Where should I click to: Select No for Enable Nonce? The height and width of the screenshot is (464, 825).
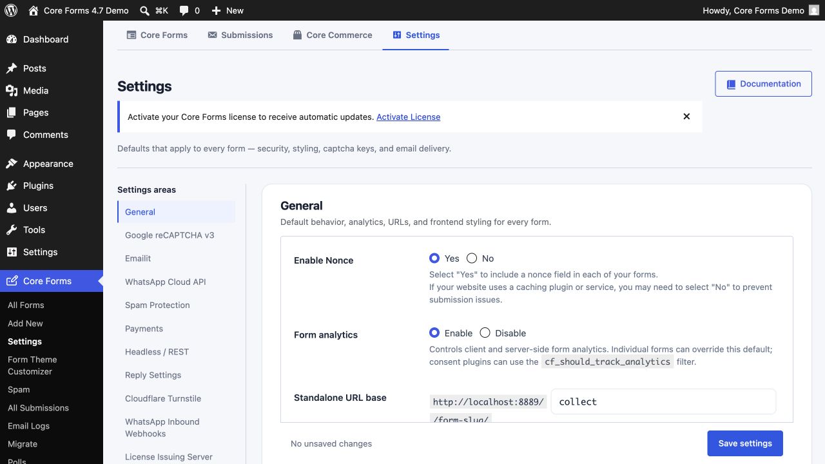[472, 258]
